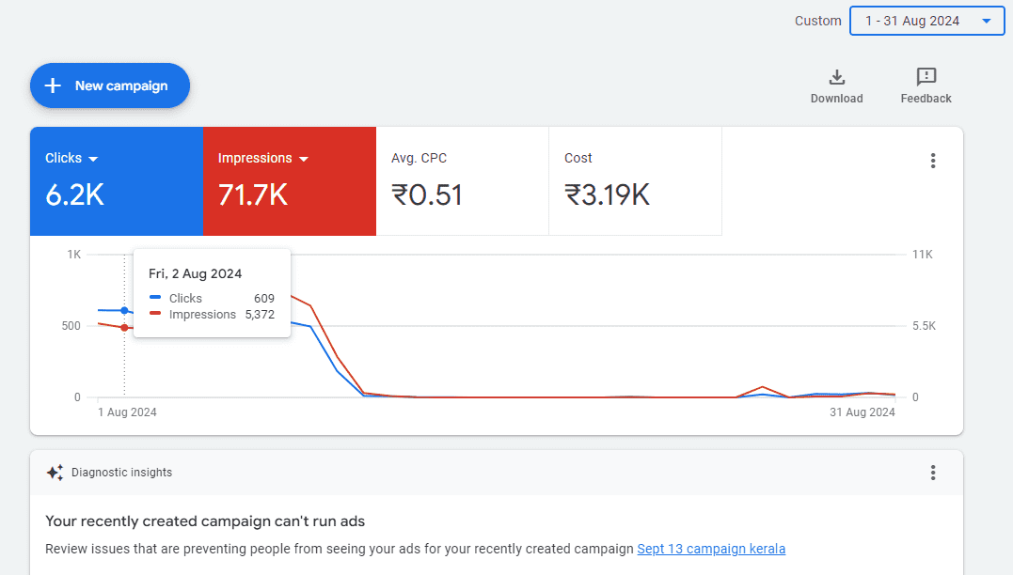Click the New campaign button
The image size is (1013, 575).
pyautogui.click(x=109, y=85)
